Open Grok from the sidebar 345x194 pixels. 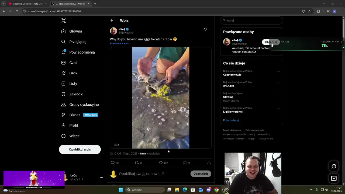(69, 73)
